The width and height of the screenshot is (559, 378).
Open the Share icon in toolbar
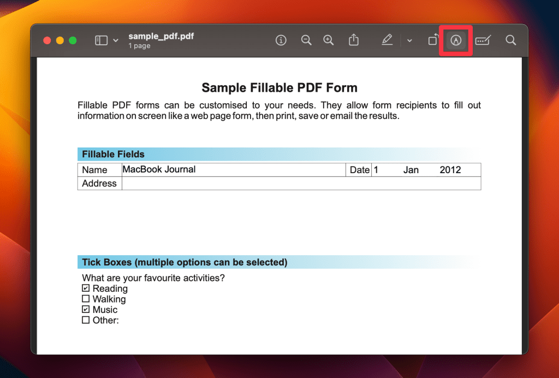[x=354, y=40]
